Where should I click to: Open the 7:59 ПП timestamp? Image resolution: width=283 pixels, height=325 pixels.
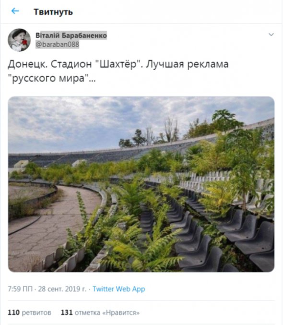coord(20,289)
